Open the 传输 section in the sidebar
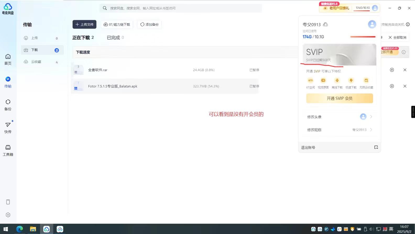 (x=8, y=82)
